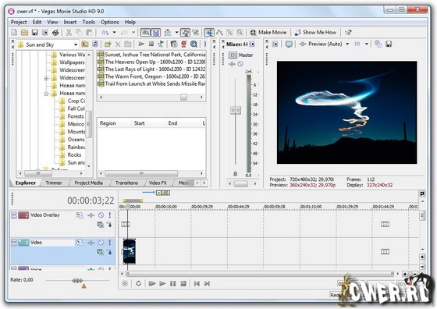437x309 pixels.
Task: Mute the Video Overlay track
Action: click(x=101, y=215)
